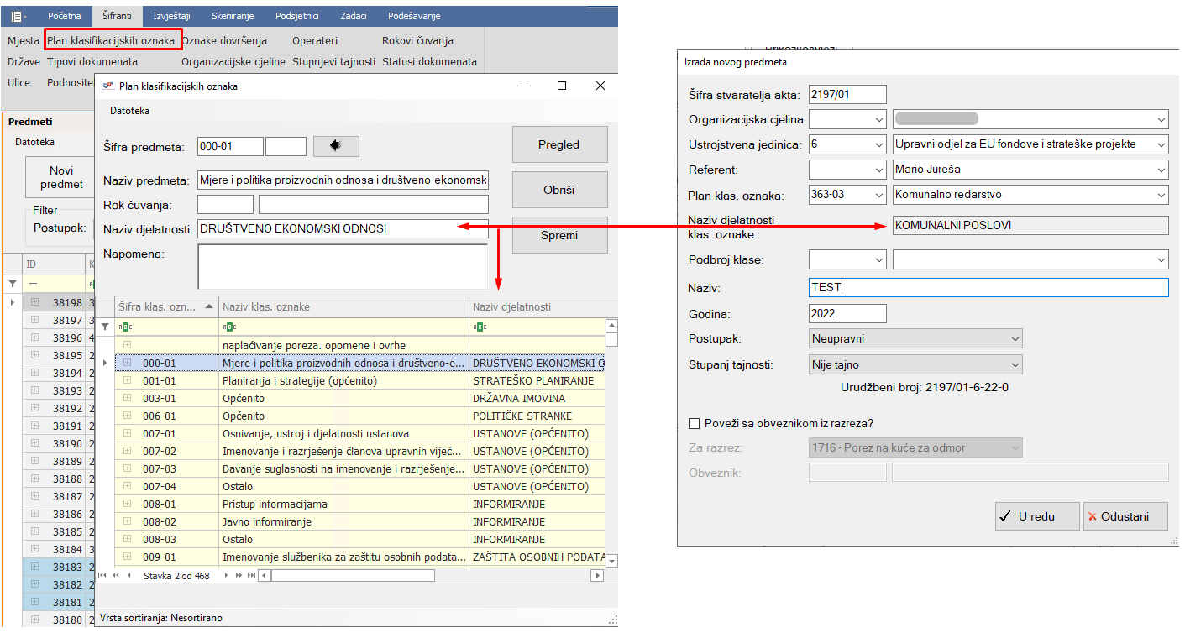1185x633 pixels.
Task: Click the black arrow button next to Šifra predmeta
Action: click(336, 147)
